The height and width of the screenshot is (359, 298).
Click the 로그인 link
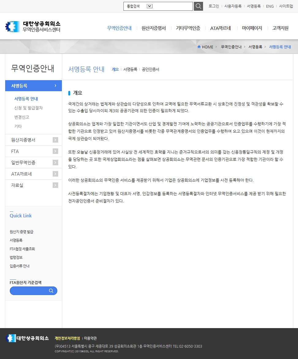click(214, 6)
